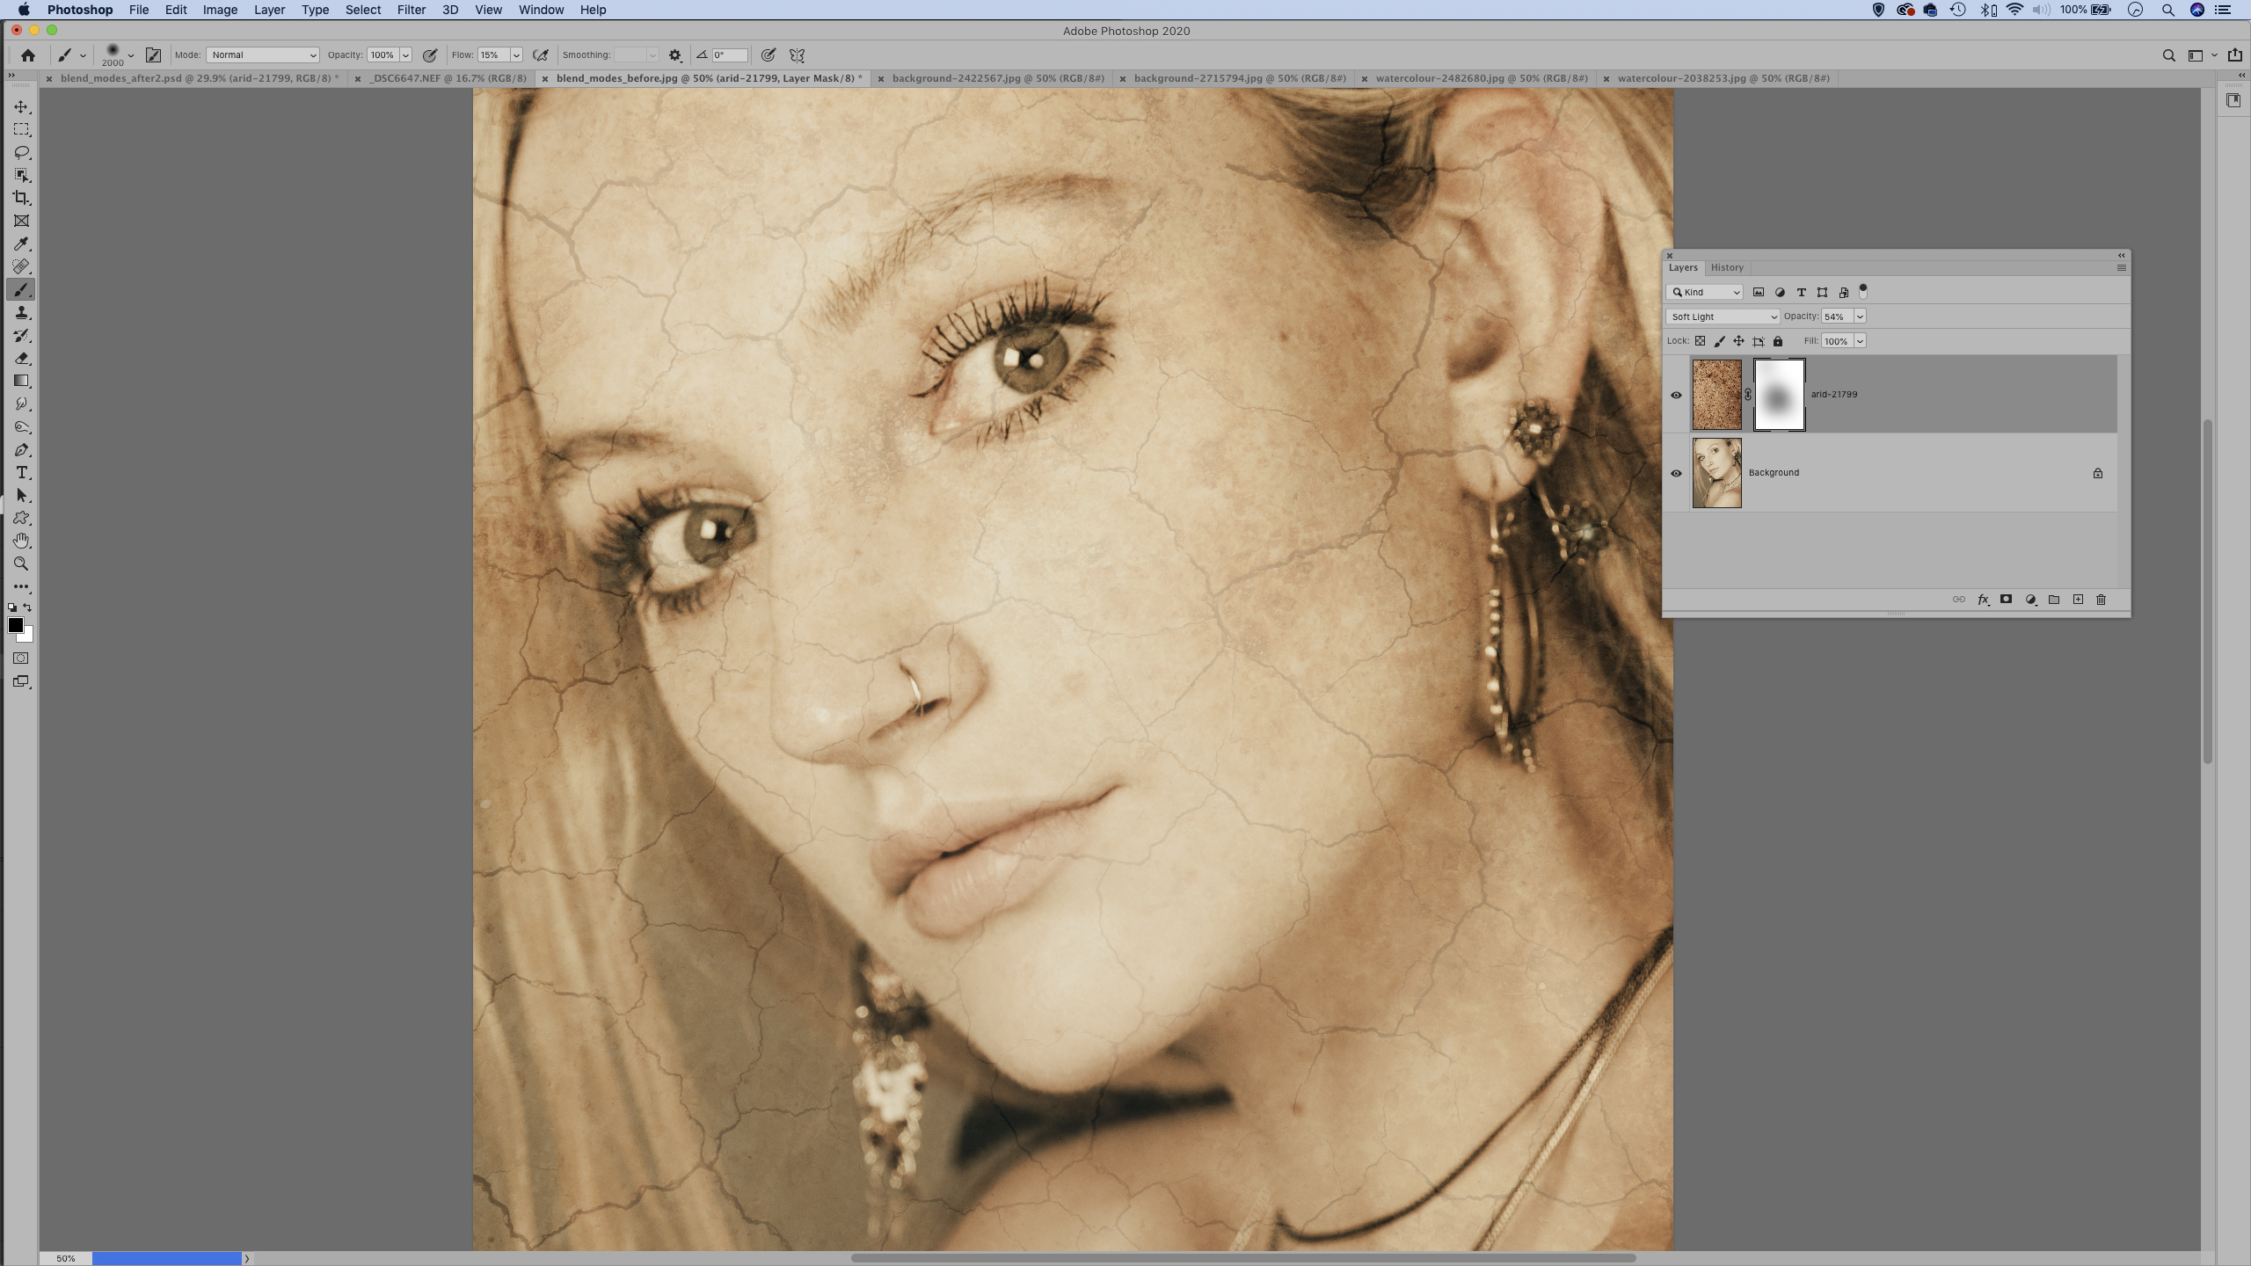Click the Home button in options bar

click(x=28, y=55)
